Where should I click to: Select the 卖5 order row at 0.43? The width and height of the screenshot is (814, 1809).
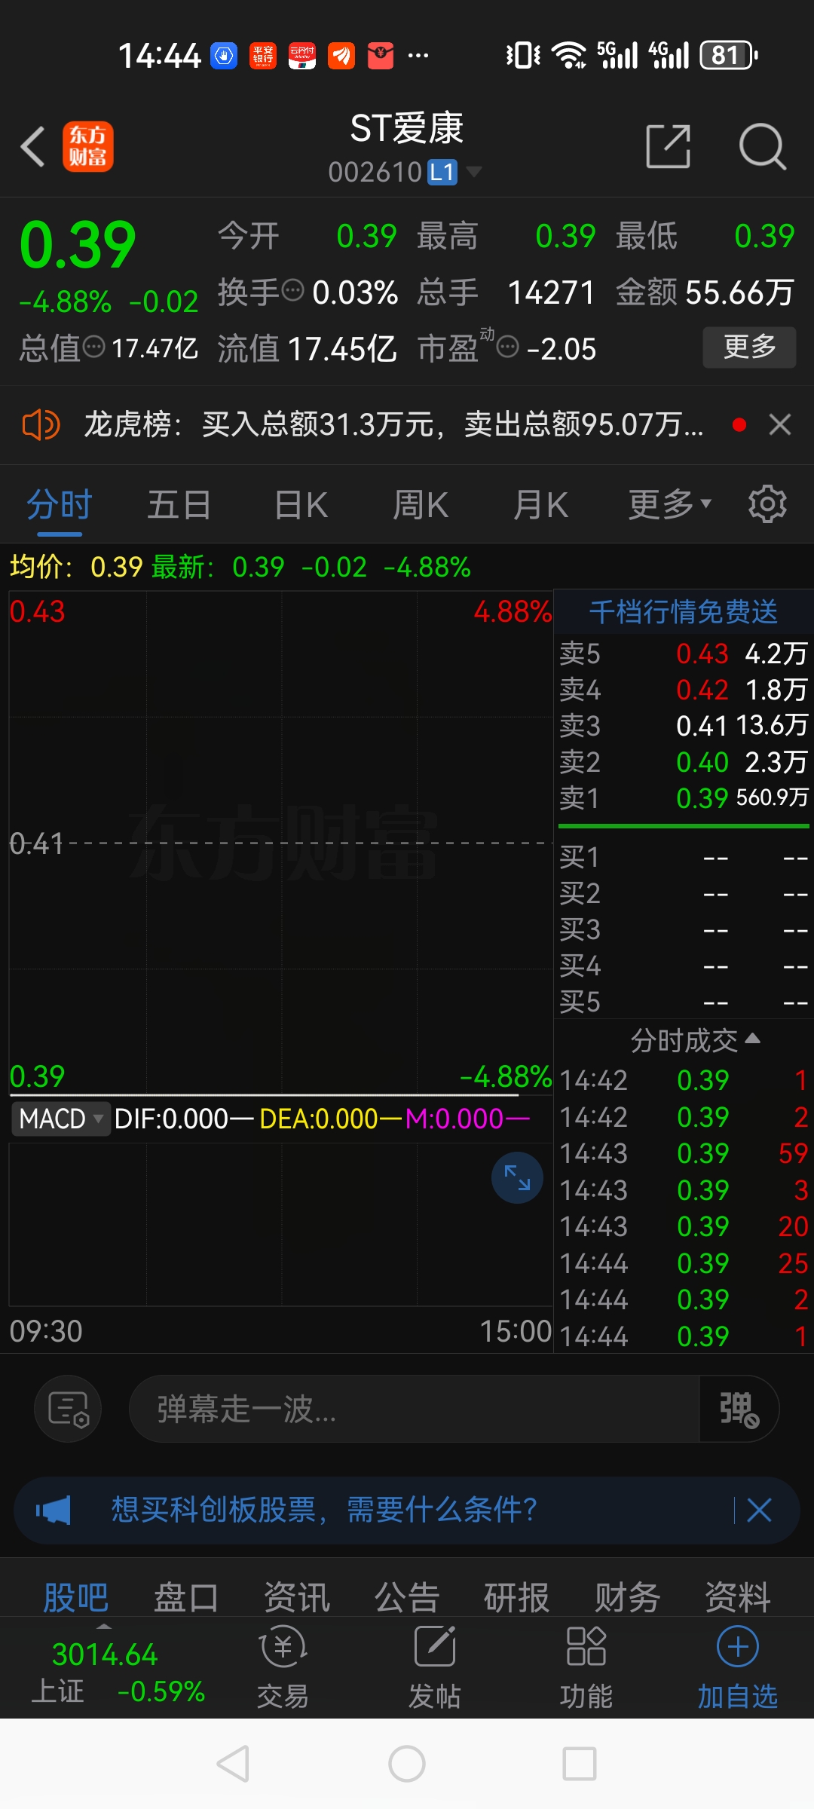pos(684,654)
